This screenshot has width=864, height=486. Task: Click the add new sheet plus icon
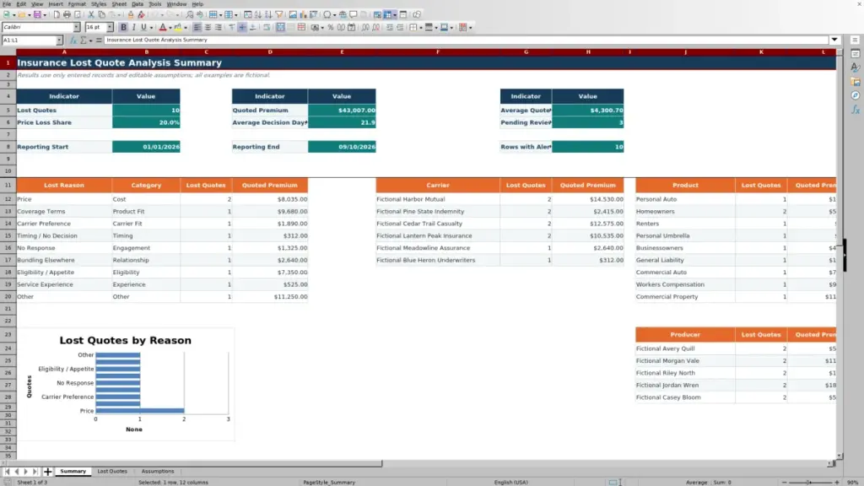(x=48, y=472)
